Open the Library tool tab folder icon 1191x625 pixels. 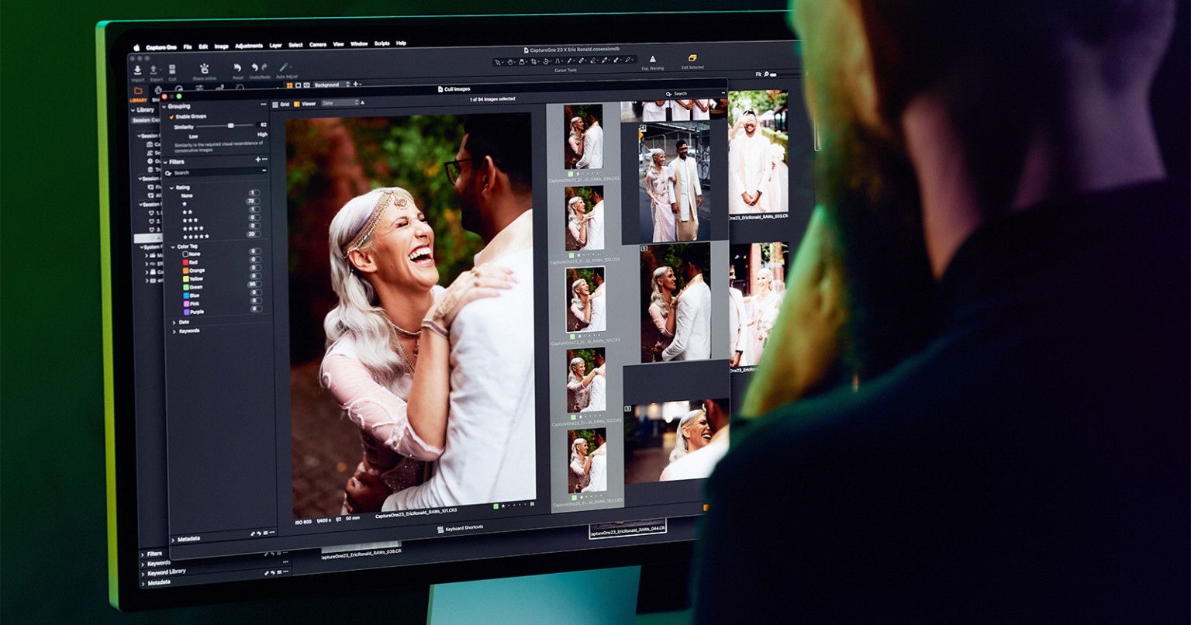point(138,91)
